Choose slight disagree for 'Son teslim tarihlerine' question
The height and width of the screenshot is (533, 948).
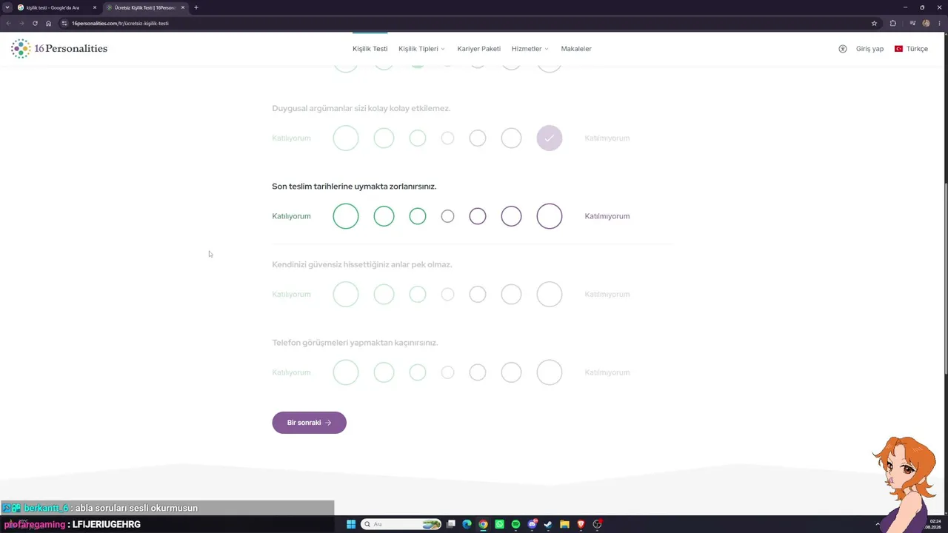click(x=478, y=216)
